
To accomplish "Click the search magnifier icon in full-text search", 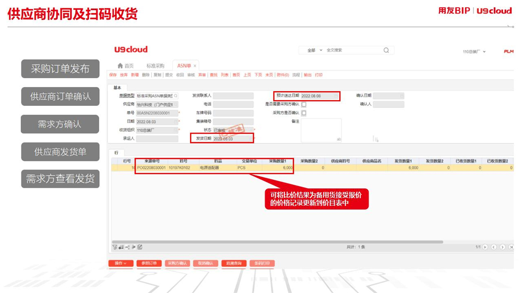I will [x=386, y=50].
